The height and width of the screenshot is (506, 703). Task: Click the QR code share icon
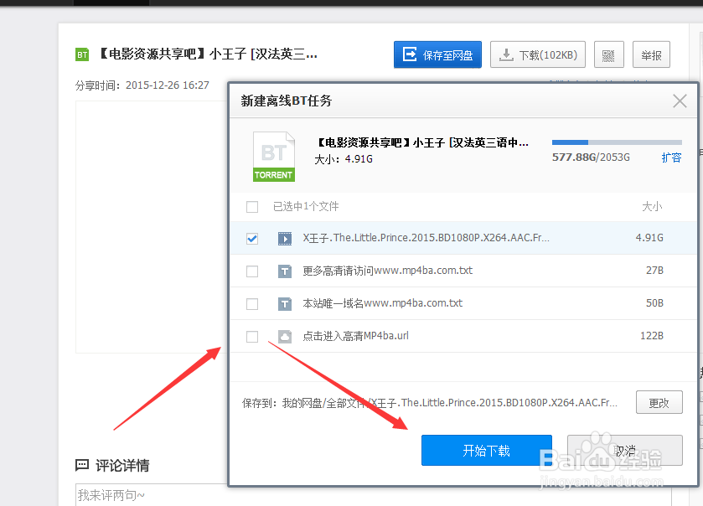[x=609, y=54]
